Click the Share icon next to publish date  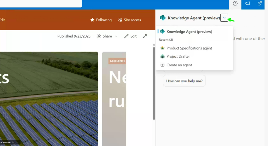click(99, 36)
